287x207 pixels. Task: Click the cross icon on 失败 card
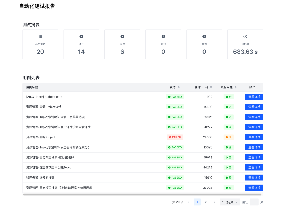[122, 36]
